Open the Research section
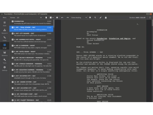 [x=5, y=31]
